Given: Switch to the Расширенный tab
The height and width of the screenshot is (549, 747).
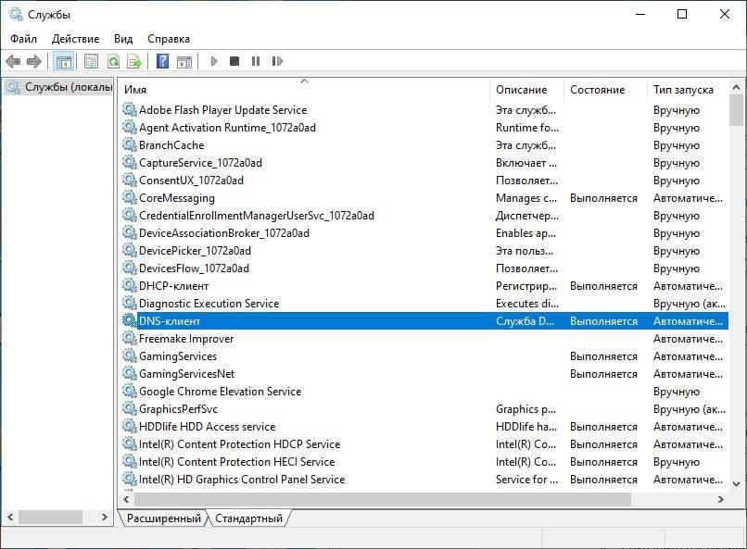Looking at the screenshot, I should coord(163,518).
